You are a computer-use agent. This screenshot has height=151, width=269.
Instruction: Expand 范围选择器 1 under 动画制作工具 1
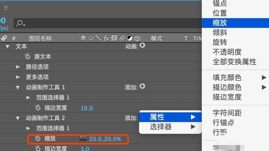pos(28,97)
